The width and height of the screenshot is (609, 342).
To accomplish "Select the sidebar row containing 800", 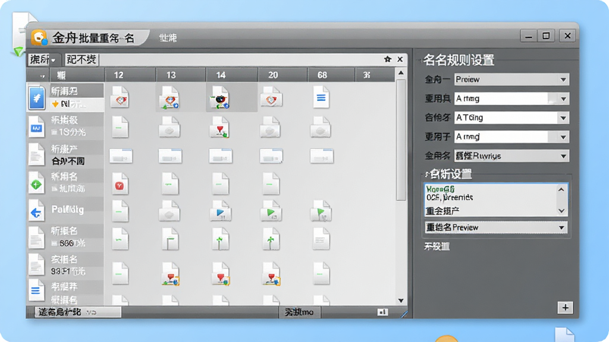I will pos(66,237).
